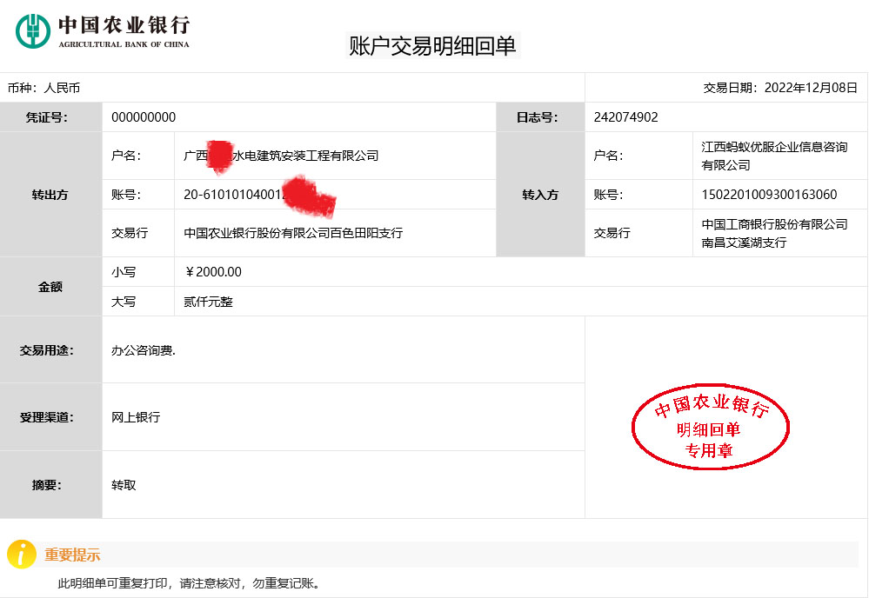Click the 账户交易明细回单 title

click(432, 46)
